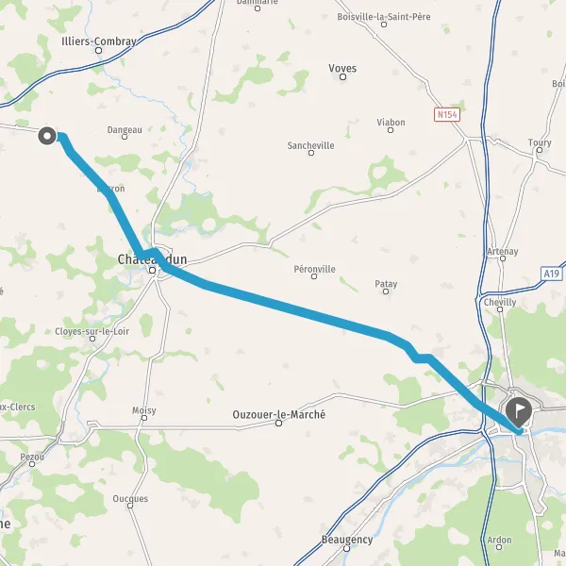This screenshot has height=566, width=566.
Task: Select the Sancheville village label
Action: tap(310, 146)
